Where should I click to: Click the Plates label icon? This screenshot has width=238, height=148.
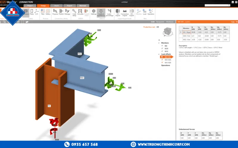[32, 12]
